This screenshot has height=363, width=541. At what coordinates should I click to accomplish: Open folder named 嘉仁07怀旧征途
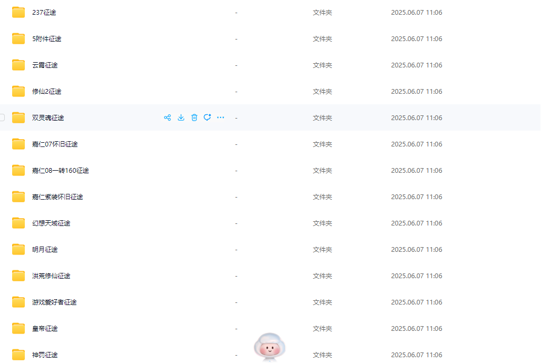[x=55, y=144]
